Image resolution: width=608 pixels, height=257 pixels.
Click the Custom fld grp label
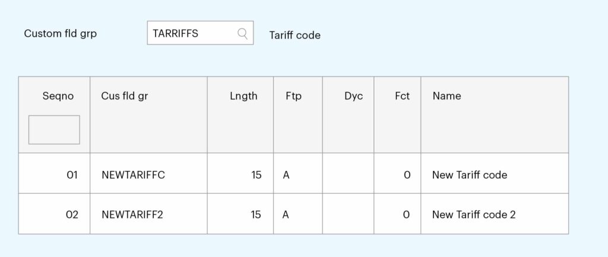(61, 34)
